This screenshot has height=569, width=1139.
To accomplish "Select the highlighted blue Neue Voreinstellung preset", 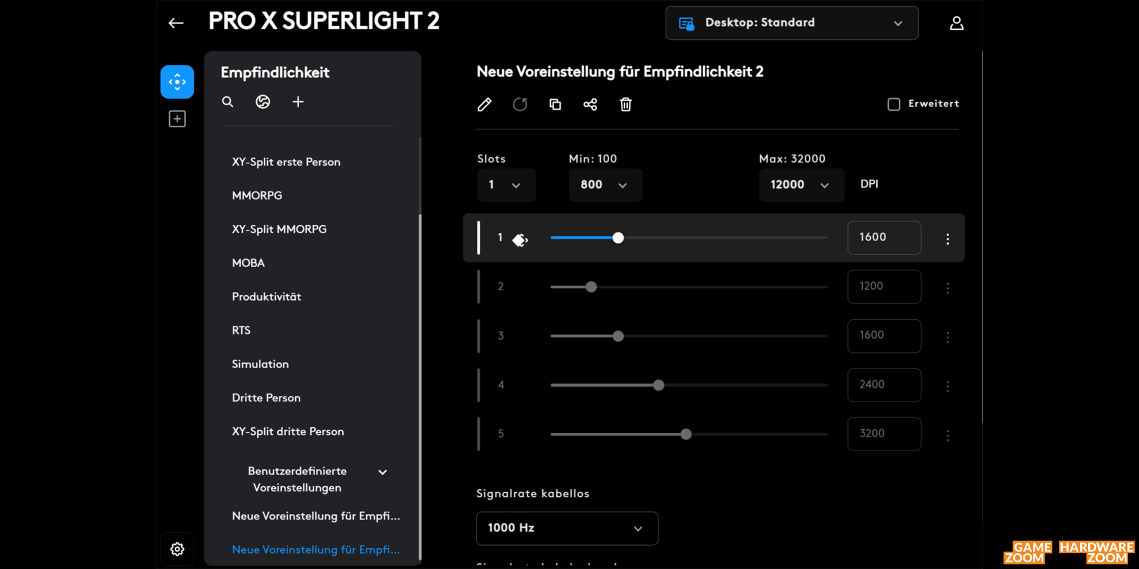I will point(316,550).
